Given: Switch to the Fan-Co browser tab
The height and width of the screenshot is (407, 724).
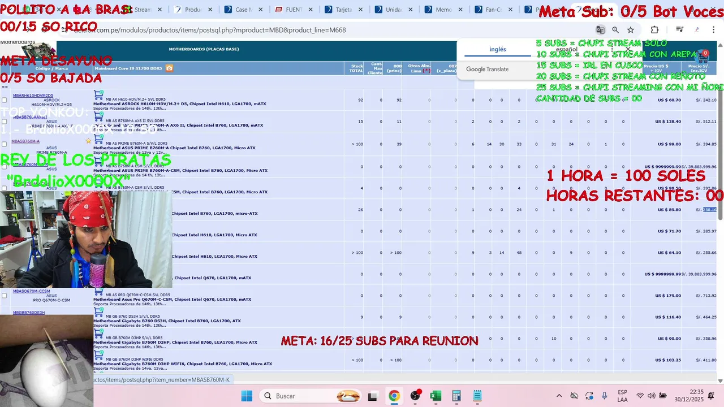Looking at the screenshot, I should click(x=493, y=10).
